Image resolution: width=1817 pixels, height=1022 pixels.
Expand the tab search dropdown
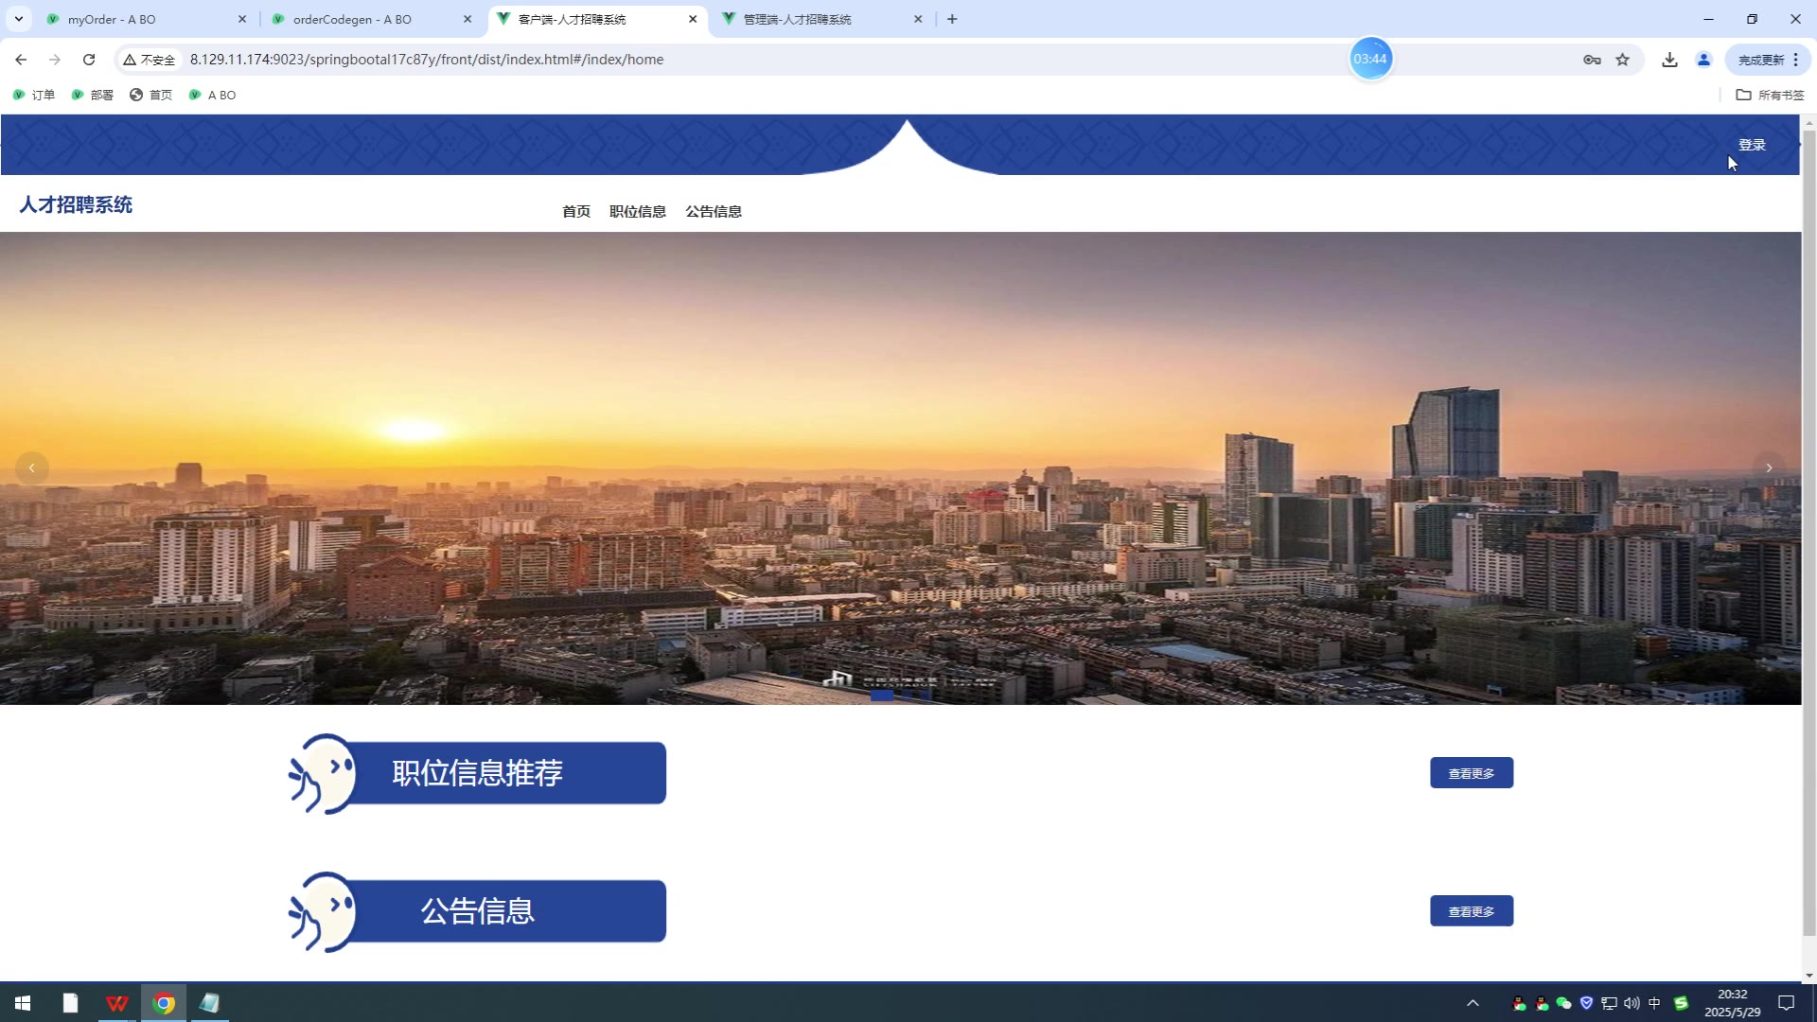pyautogui.click(x=18, y=19)
